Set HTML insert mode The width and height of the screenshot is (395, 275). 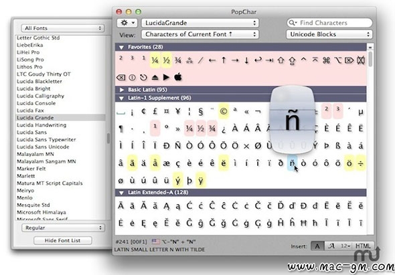(x=363, y=246)
